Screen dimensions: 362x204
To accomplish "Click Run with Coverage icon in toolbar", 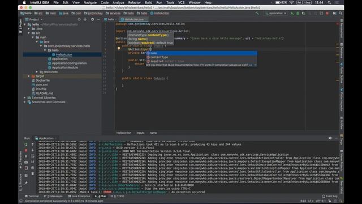I will [x=304, y=14].
